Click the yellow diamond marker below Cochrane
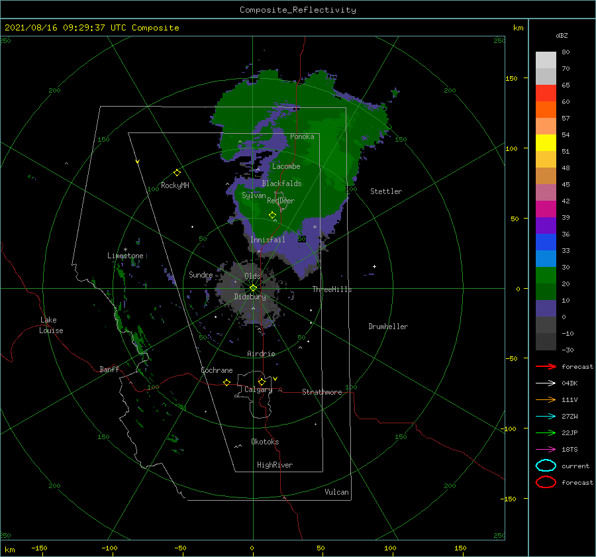The width and height of the screenshot is (596, 557). (x=227, y=382)
